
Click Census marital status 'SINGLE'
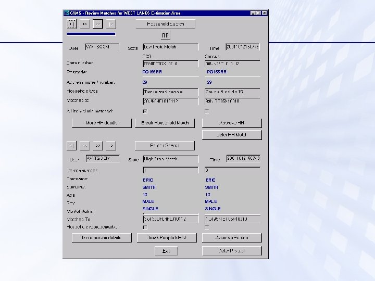pos(213,209)
